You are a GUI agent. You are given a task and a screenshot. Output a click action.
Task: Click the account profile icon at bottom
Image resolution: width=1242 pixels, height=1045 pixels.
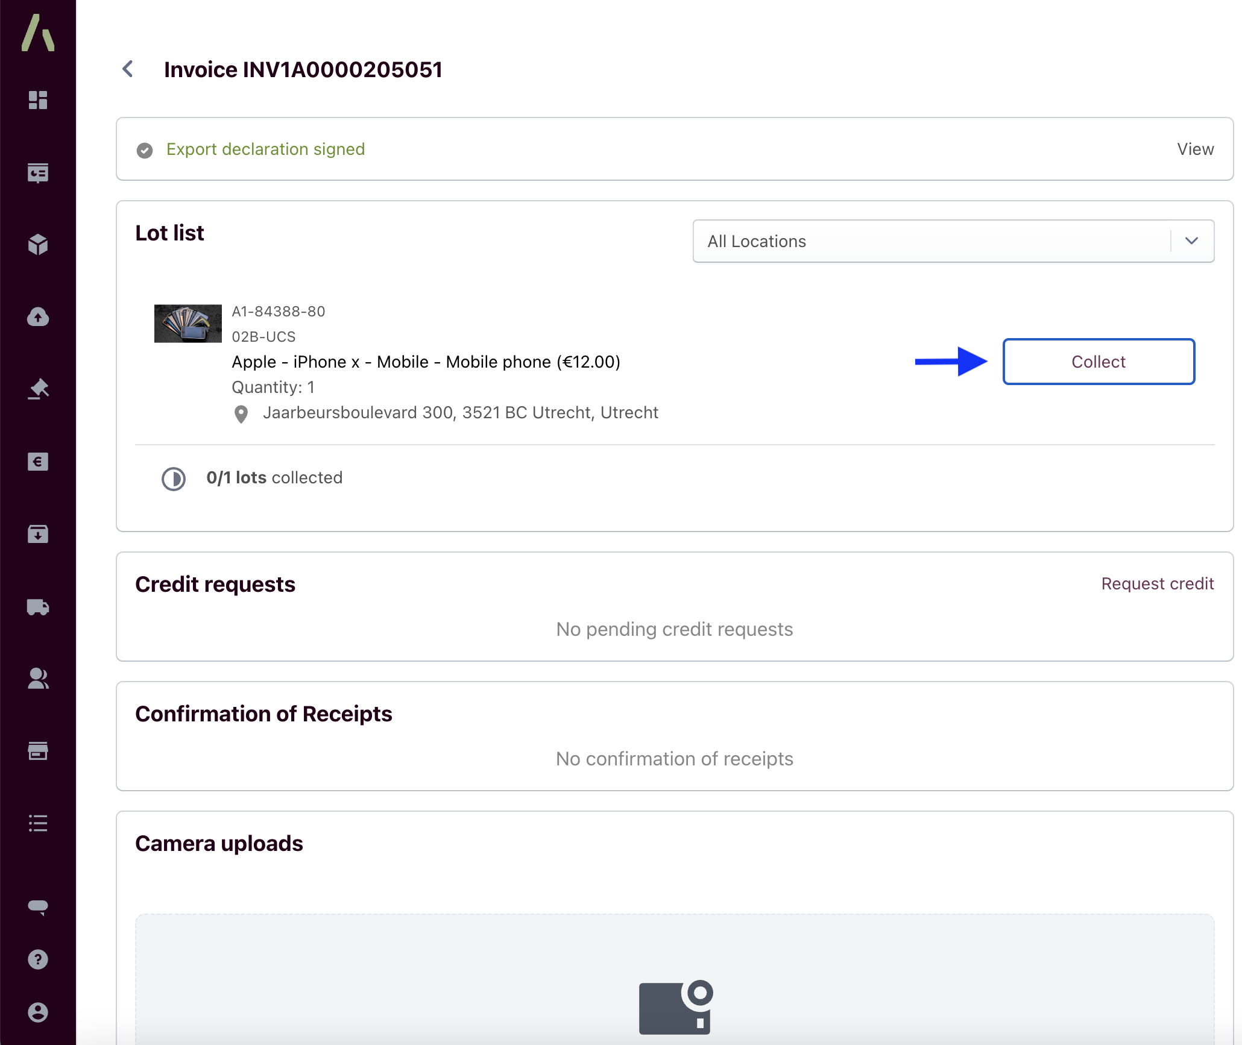(38, 1012)
